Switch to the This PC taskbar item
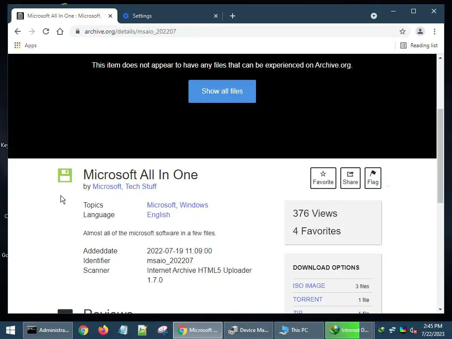The width and height of the screenshot is (452, 339). pos(299,330)
